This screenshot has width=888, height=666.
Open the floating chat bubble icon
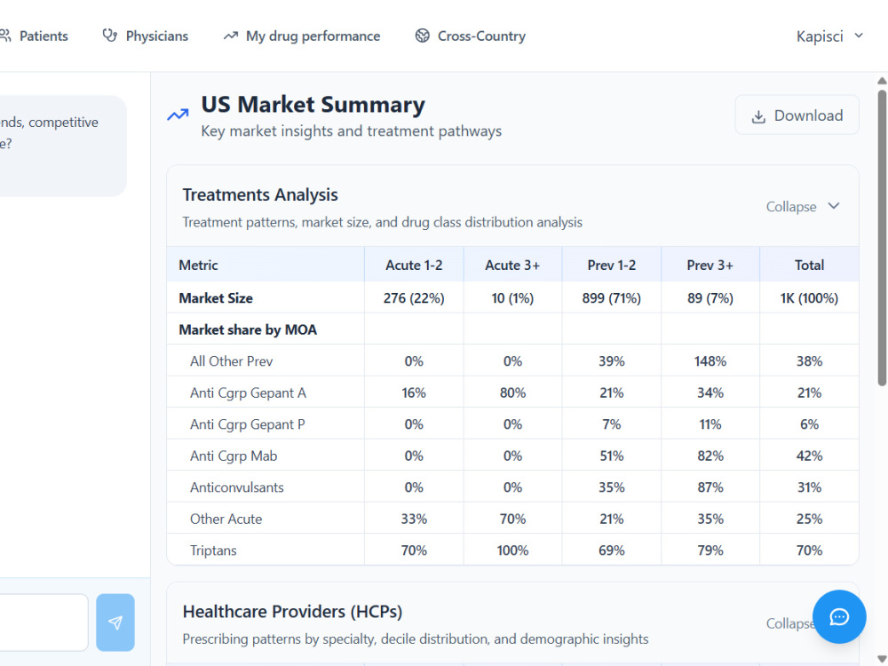point(839,617)
